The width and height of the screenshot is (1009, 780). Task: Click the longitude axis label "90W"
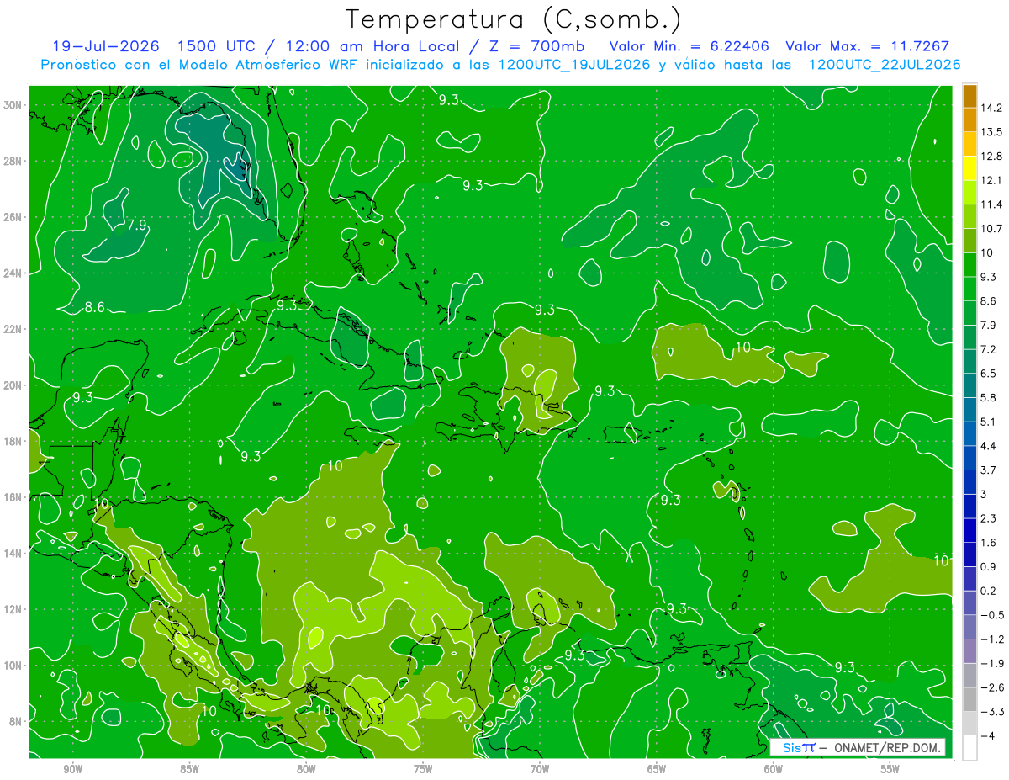pyautogui.click(x=72, y=769)
